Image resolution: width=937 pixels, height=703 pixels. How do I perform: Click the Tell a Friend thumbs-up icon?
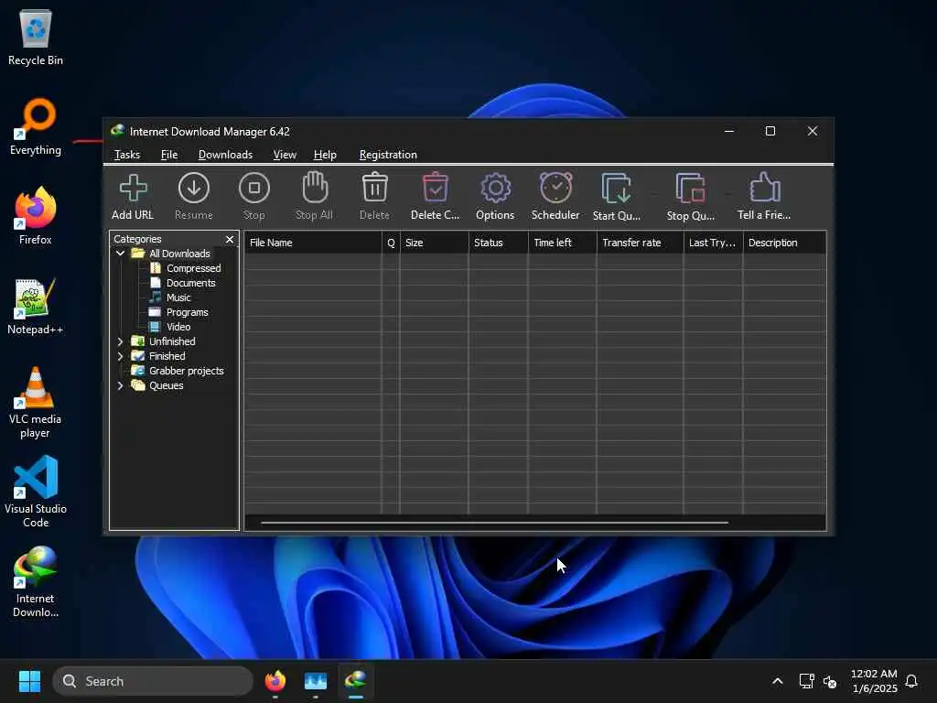764,188
